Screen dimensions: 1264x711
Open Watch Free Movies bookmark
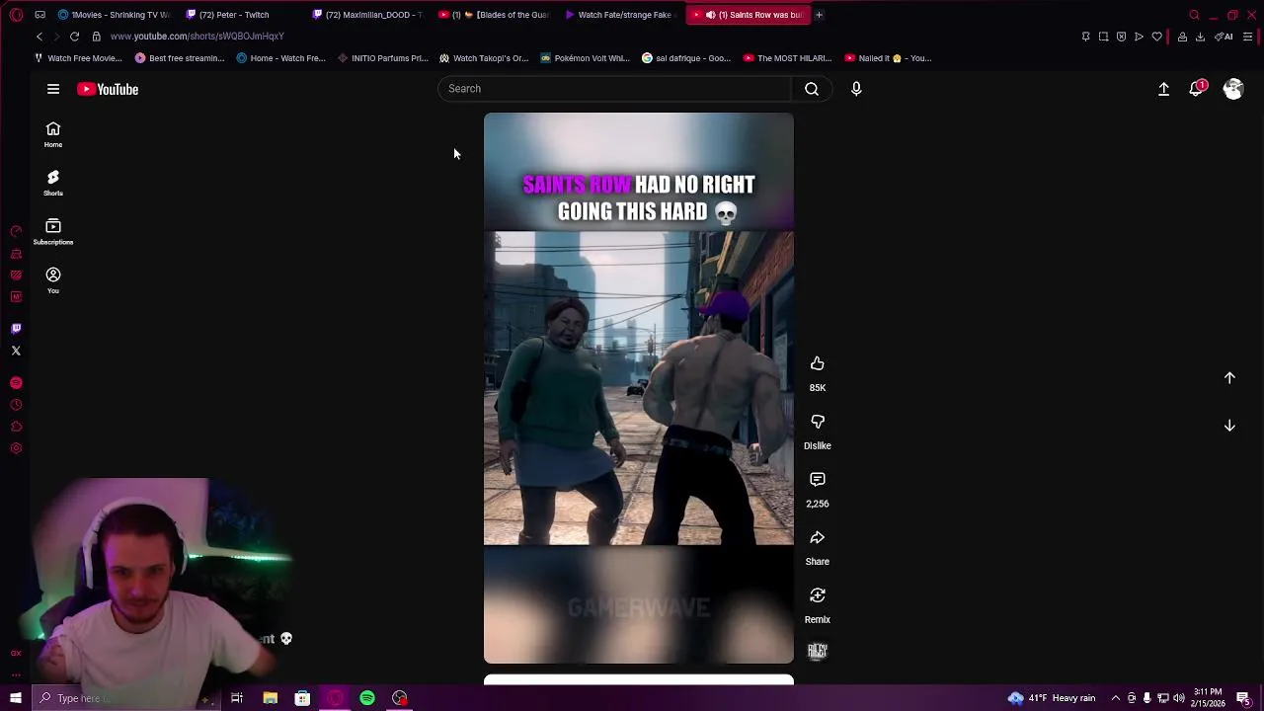click(x=77, y=58)
